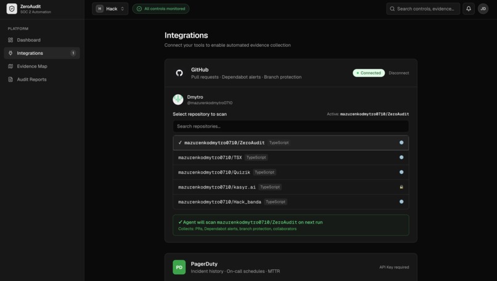Click the Disconnect link for GitHub
Screen dimensions: 497x281
399,73
